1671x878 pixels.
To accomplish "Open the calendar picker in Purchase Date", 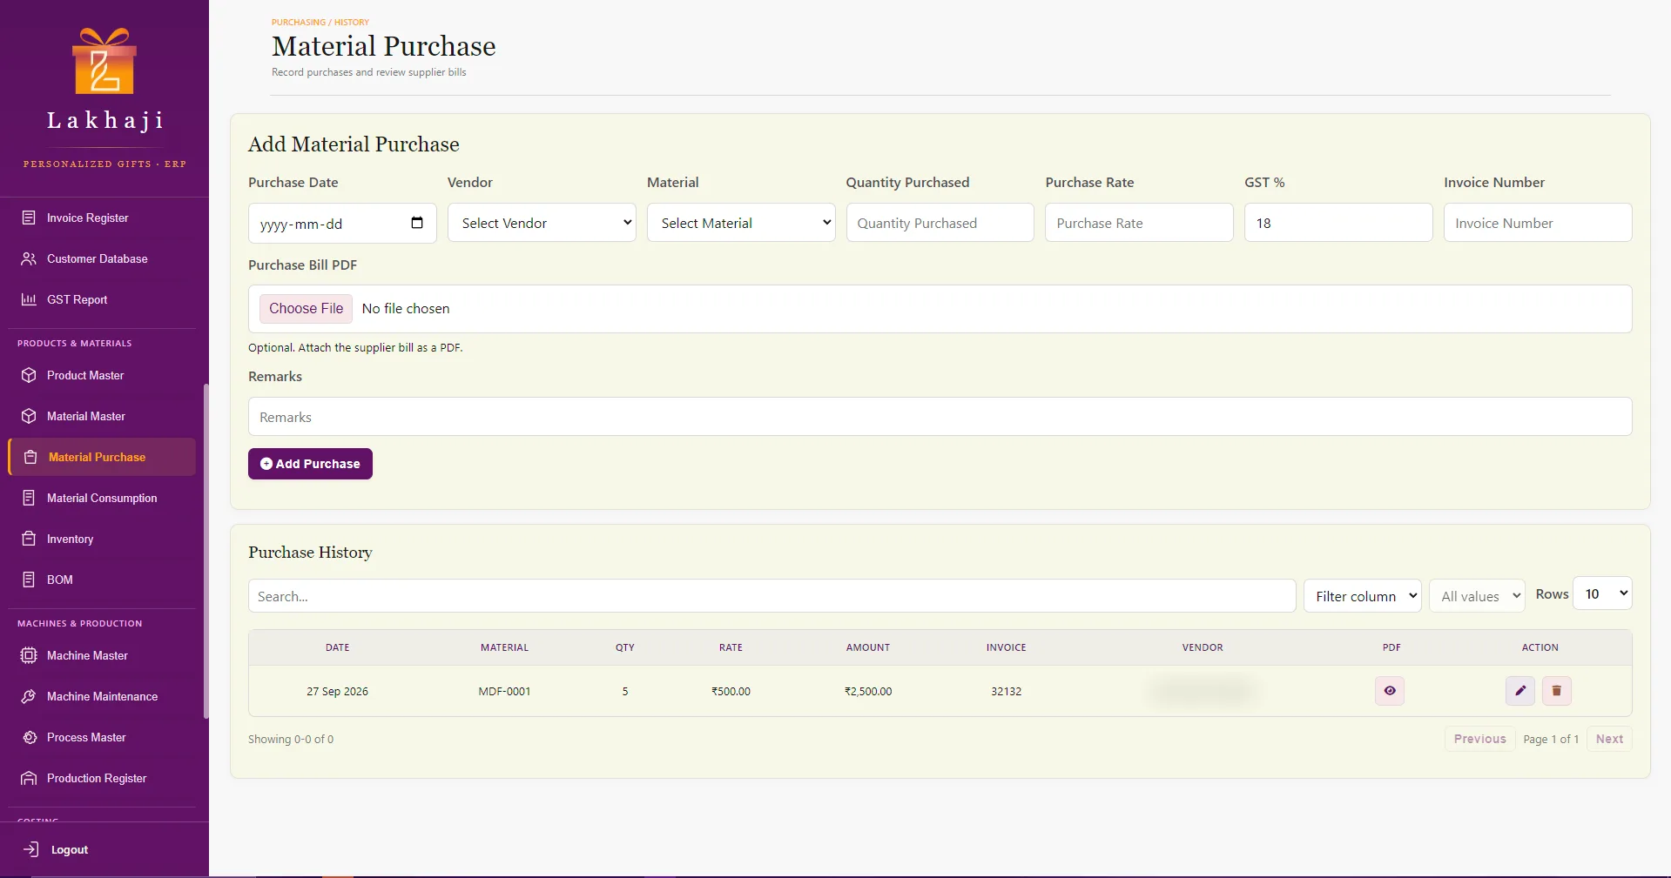I will click(x=417, y=223).
